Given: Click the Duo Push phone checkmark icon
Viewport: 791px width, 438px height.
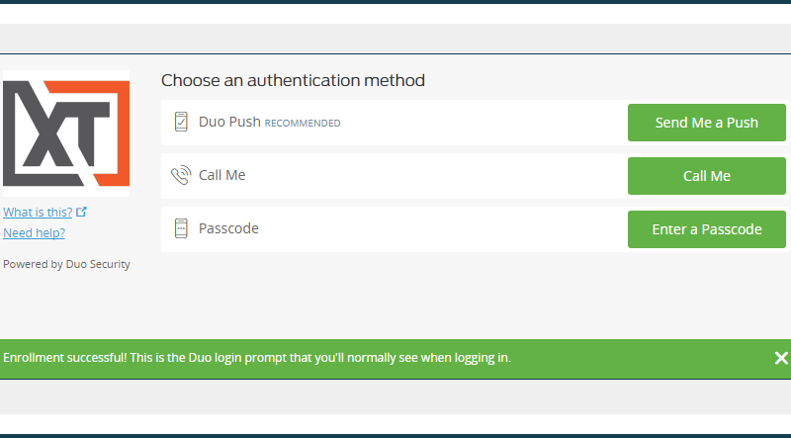Looking at the screenshot, I should 181,123.
